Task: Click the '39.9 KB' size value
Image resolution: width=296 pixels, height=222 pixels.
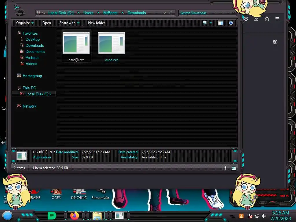Action: click(87, 157)
